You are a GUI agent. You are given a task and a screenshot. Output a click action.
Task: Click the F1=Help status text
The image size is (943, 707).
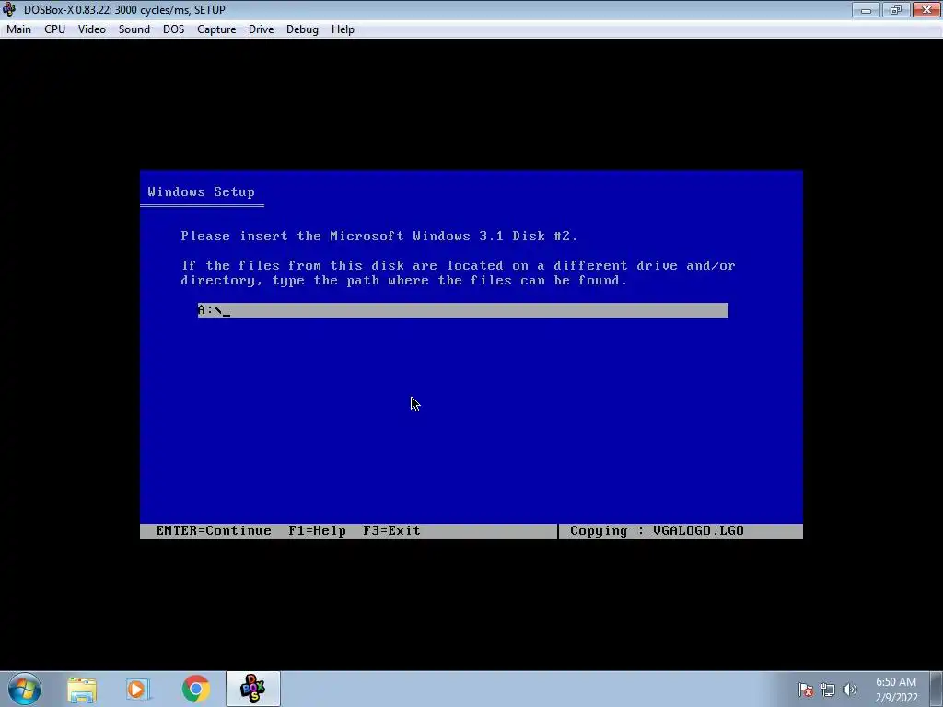pos(317,531)
